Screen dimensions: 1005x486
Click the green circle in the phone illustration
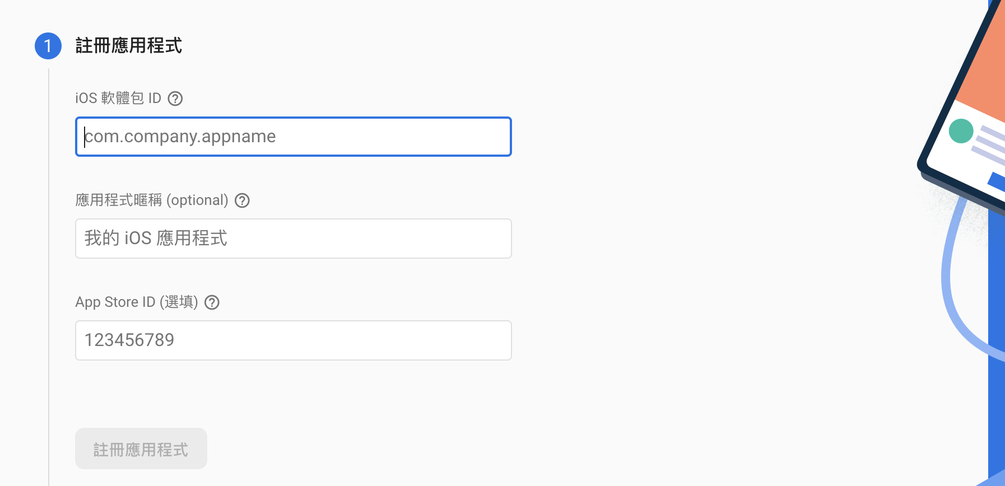(961, 131)
